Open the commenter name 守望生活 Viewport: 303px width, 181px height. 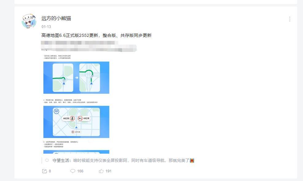[x=61, y=160]
